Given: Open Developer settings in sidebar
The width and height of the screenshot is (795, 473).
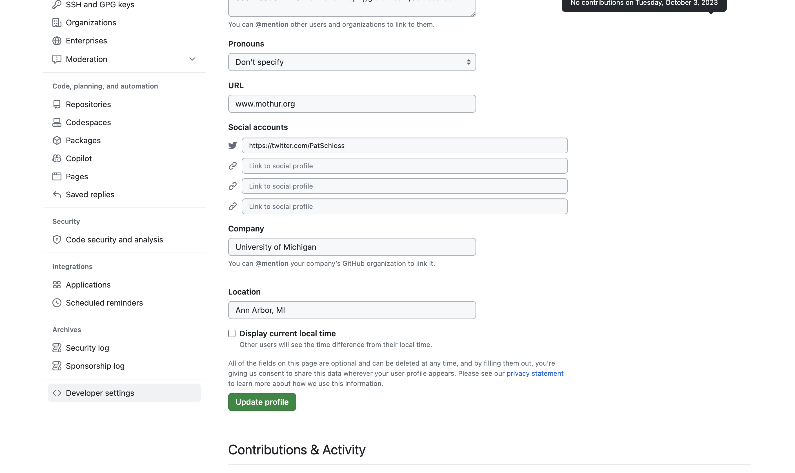Looking at the screenshot, I should click(100, 393).
